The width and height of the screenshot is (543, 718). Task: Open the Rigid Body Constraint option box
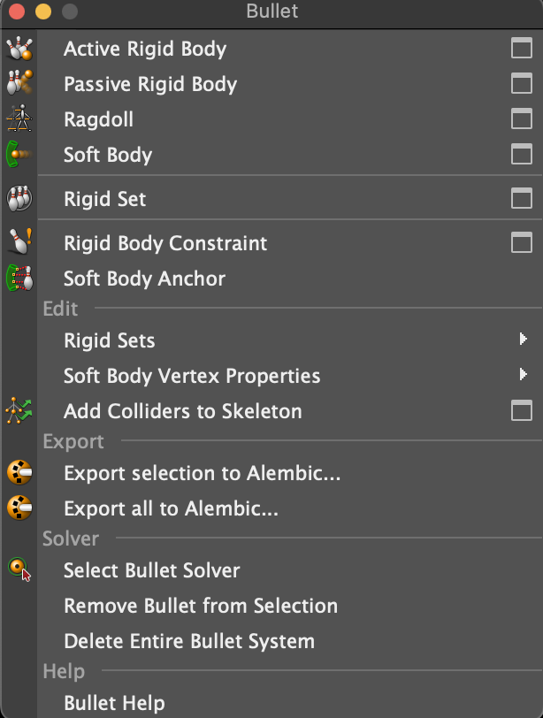(x=522, y=242)
